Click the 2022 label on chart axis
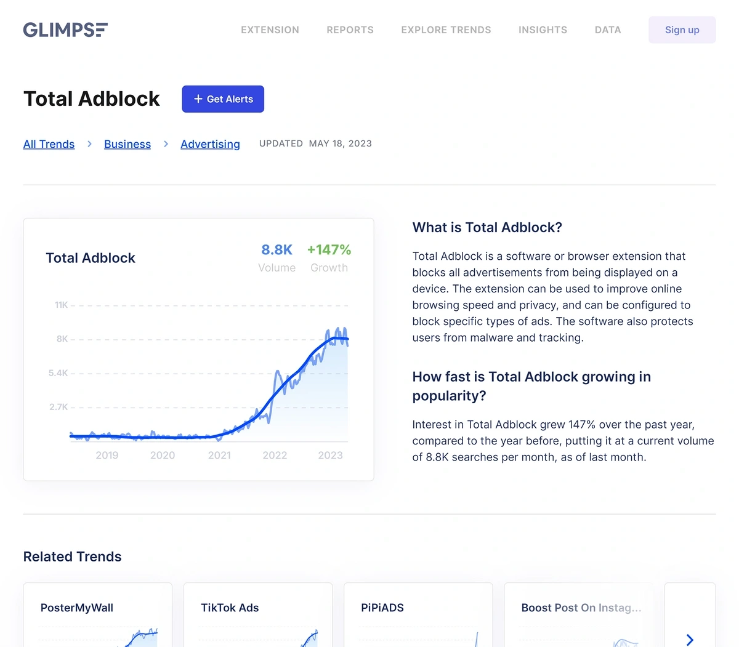Viewport: 739px width, 647px height. coord(275,456)
